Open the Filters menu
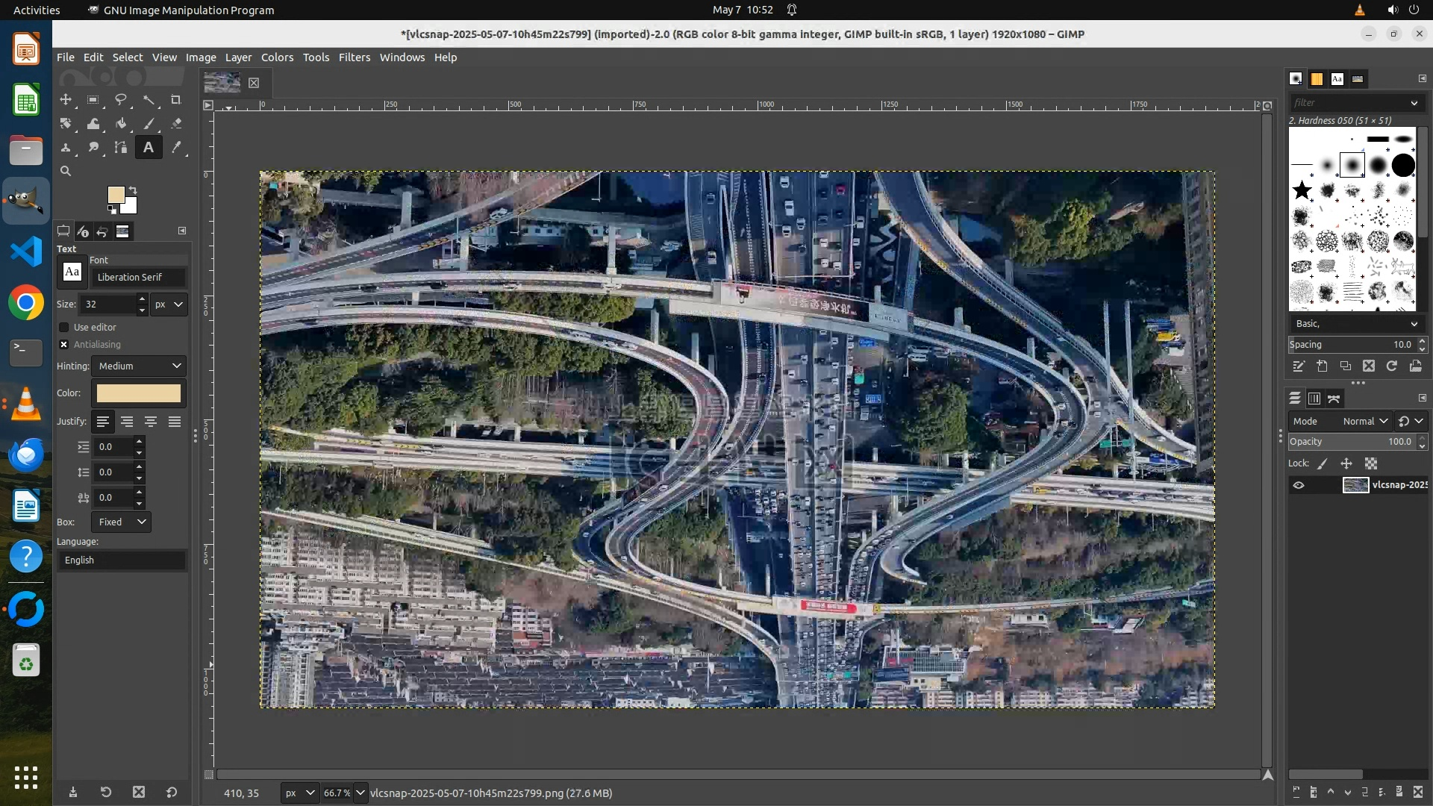 click(354, 57)
